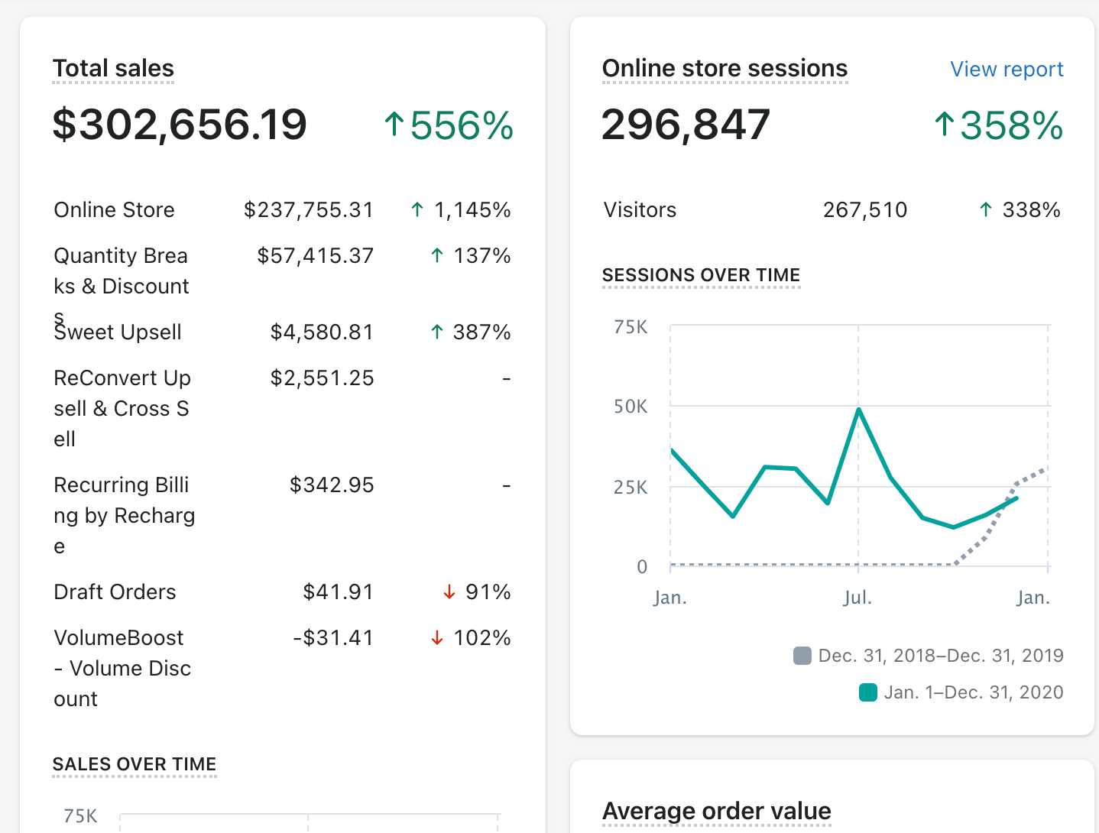1099x833 pixels.
Task: Click the $342.95 amount
Action: pos(332,485)
